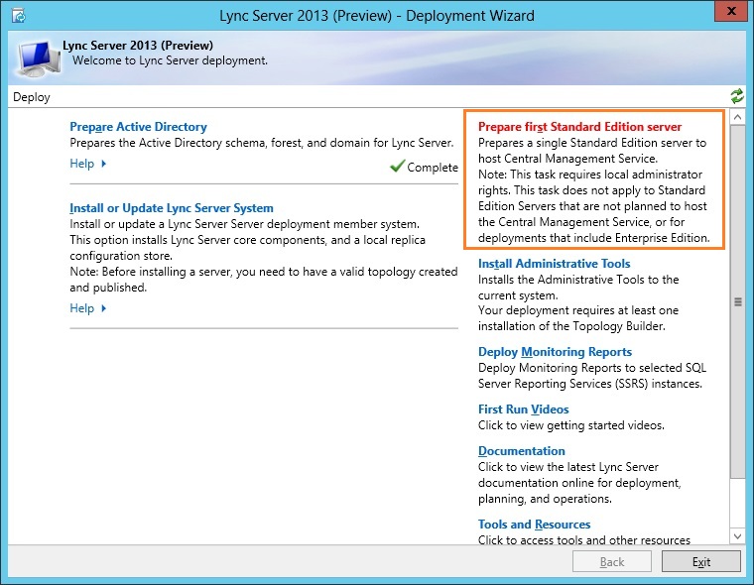Click the Deployment Wizard title bar icon
The height and width of the screenshot is (585, 754).
point(18,16)
